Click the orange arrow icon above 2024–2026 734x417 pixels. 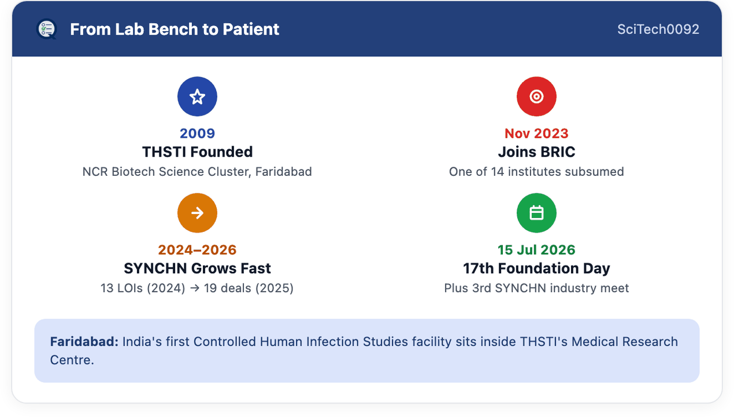click(197, 213)
